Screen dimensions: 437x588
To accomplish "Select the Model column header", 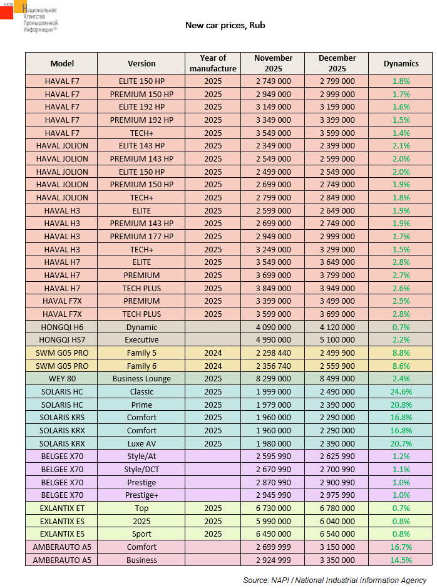I will pos(62,63).
